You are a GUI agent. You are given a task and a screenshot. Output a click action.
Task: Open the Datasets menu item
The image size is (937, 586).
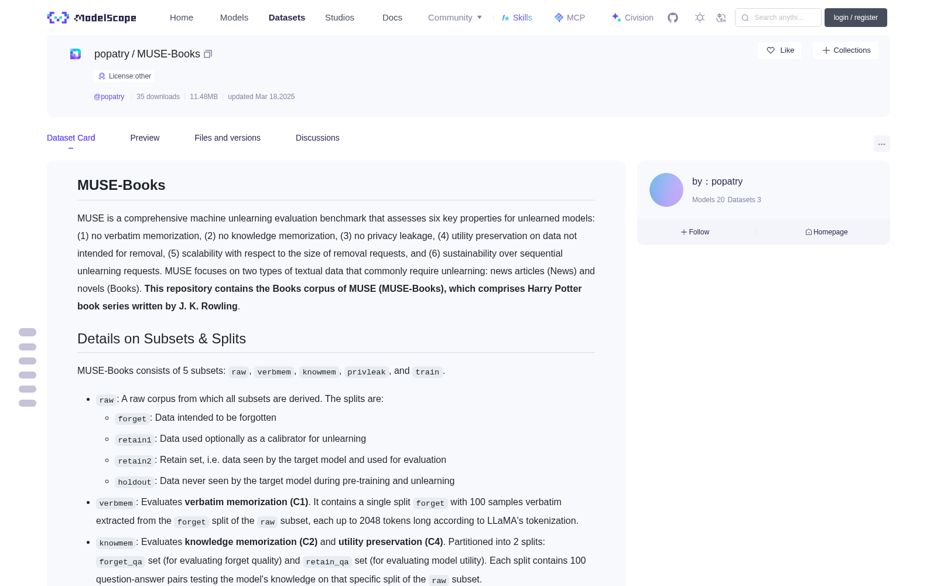(x=287, y=18)
